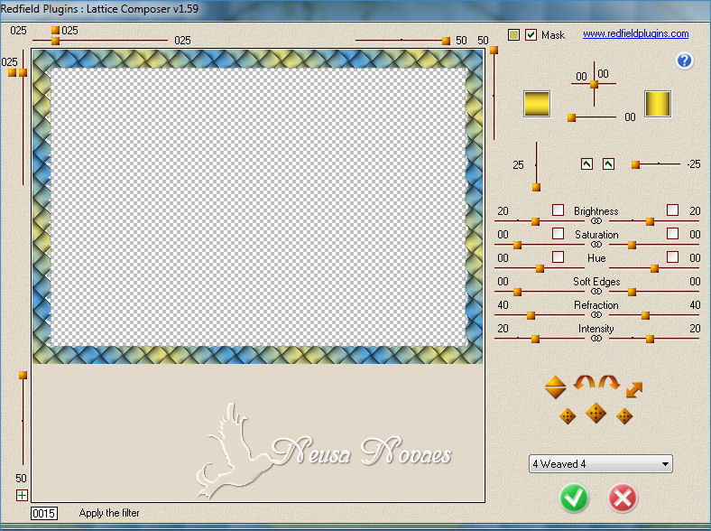Tick the right Brightness checkbox

(x=673, y=210)
